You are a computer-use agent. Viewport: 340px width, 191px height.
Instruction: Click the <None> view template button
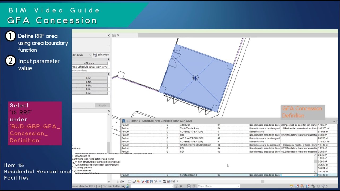[x=90, y=63]
